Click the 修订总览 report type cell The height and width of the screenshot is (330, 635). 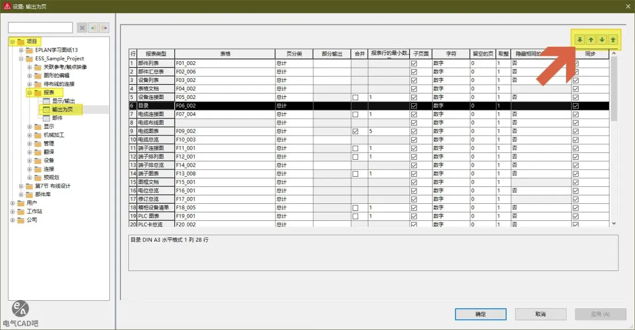point(156,200)
